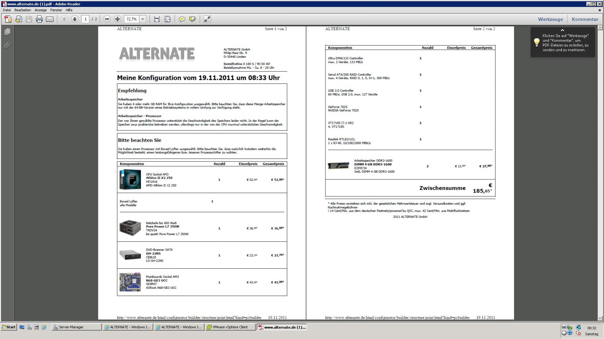Click the Pure Power L7 350W power supply image
This screenshot has height=339, width=604.
coord(130,228)
